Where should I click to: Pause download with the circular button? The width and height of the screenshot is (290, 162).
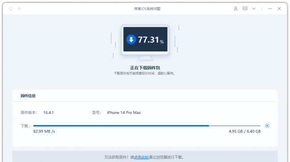click(x=267, y=126)
